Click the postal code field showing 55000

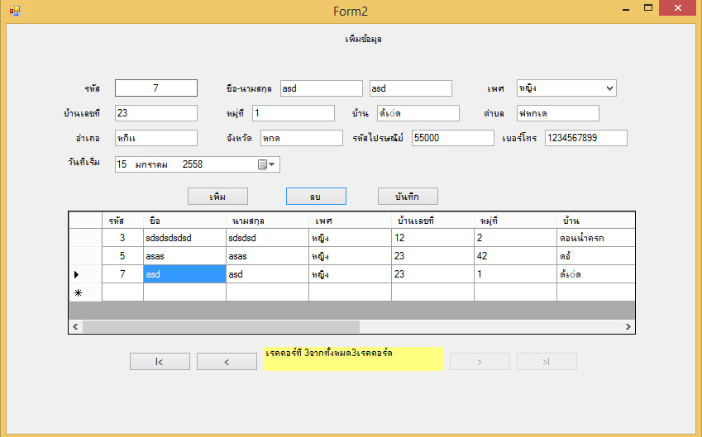point(452,138)
